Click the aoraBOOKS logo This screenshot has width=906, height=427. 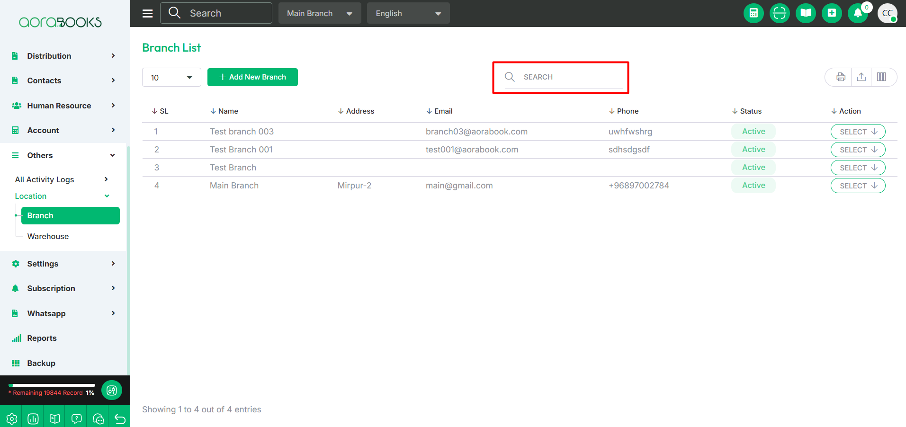click(60, 22)
